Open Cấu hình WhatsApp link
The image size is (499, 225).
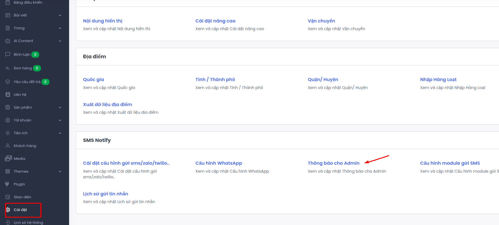coord(219,163)
